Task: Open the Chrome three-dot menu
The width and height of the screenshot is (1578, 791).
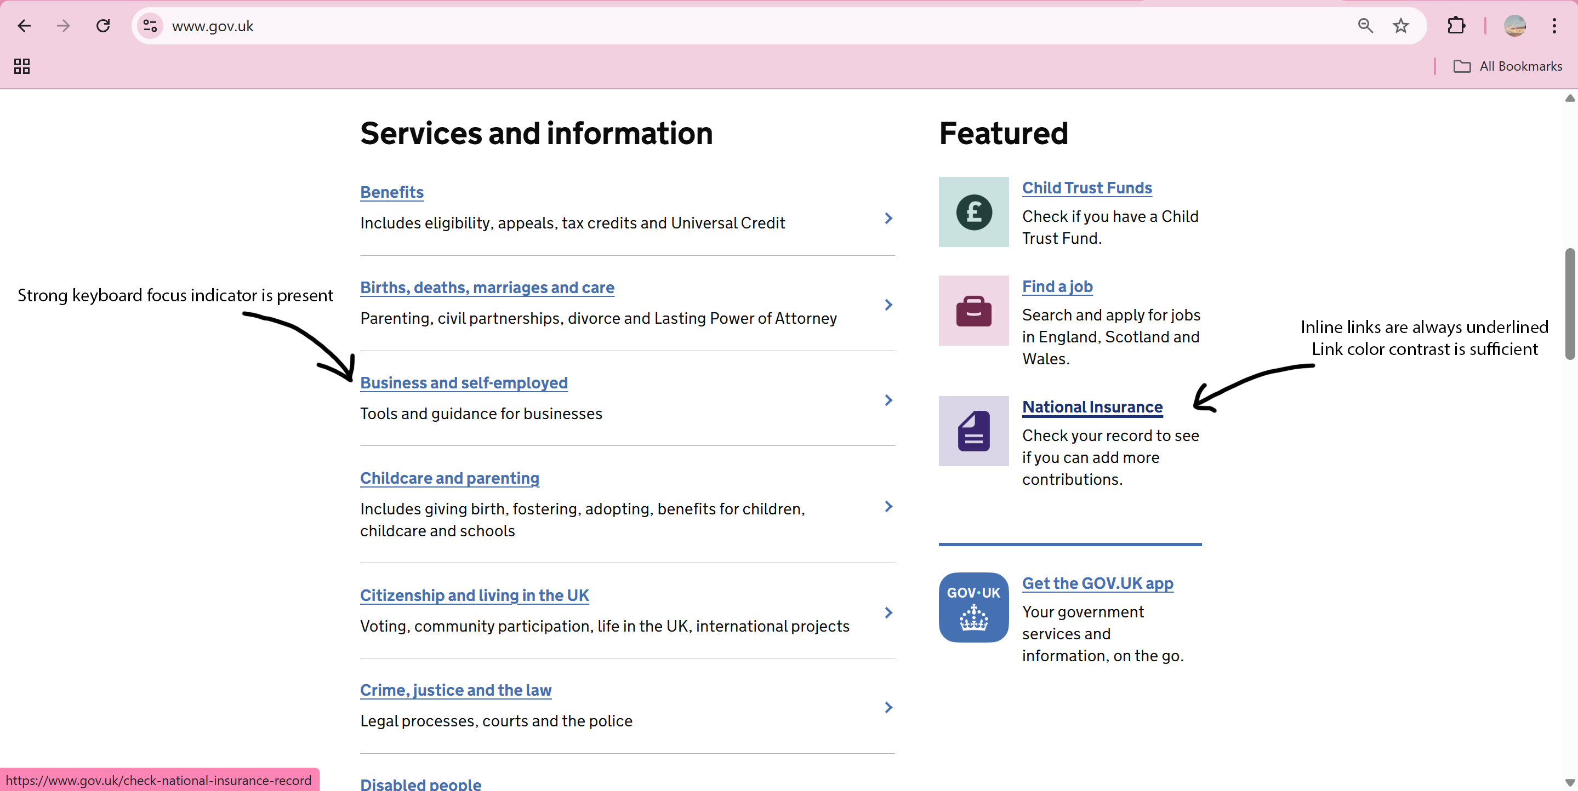Action: pos(1554,26)
